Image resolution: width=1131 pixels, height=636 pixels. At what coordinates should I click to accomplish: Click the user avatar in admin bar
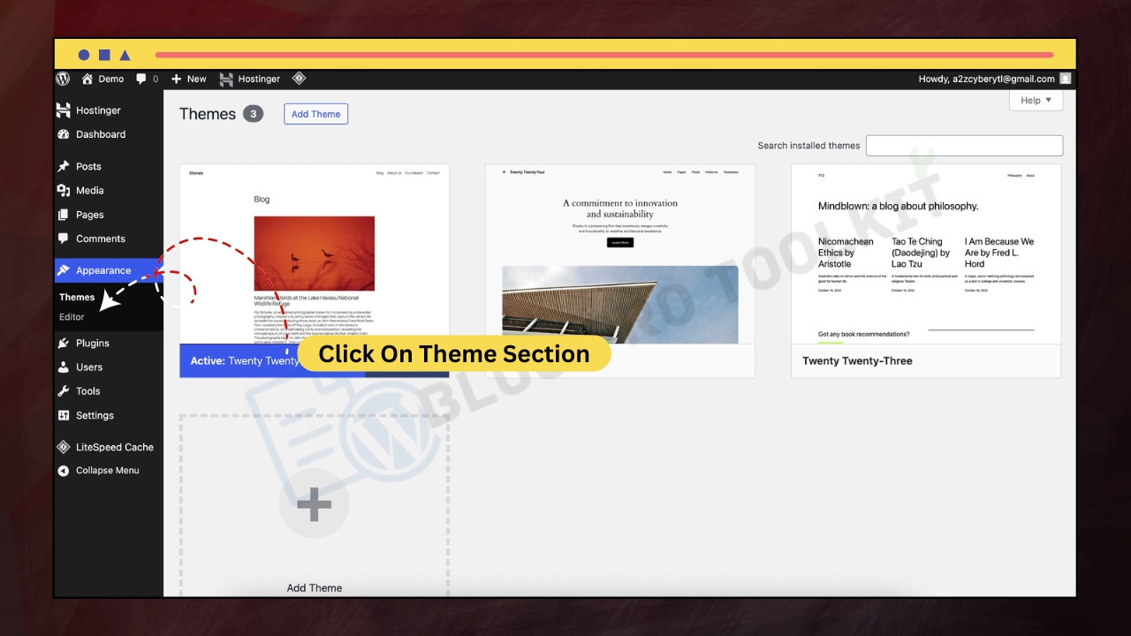pyautogui.click(x=1065, y=79)
